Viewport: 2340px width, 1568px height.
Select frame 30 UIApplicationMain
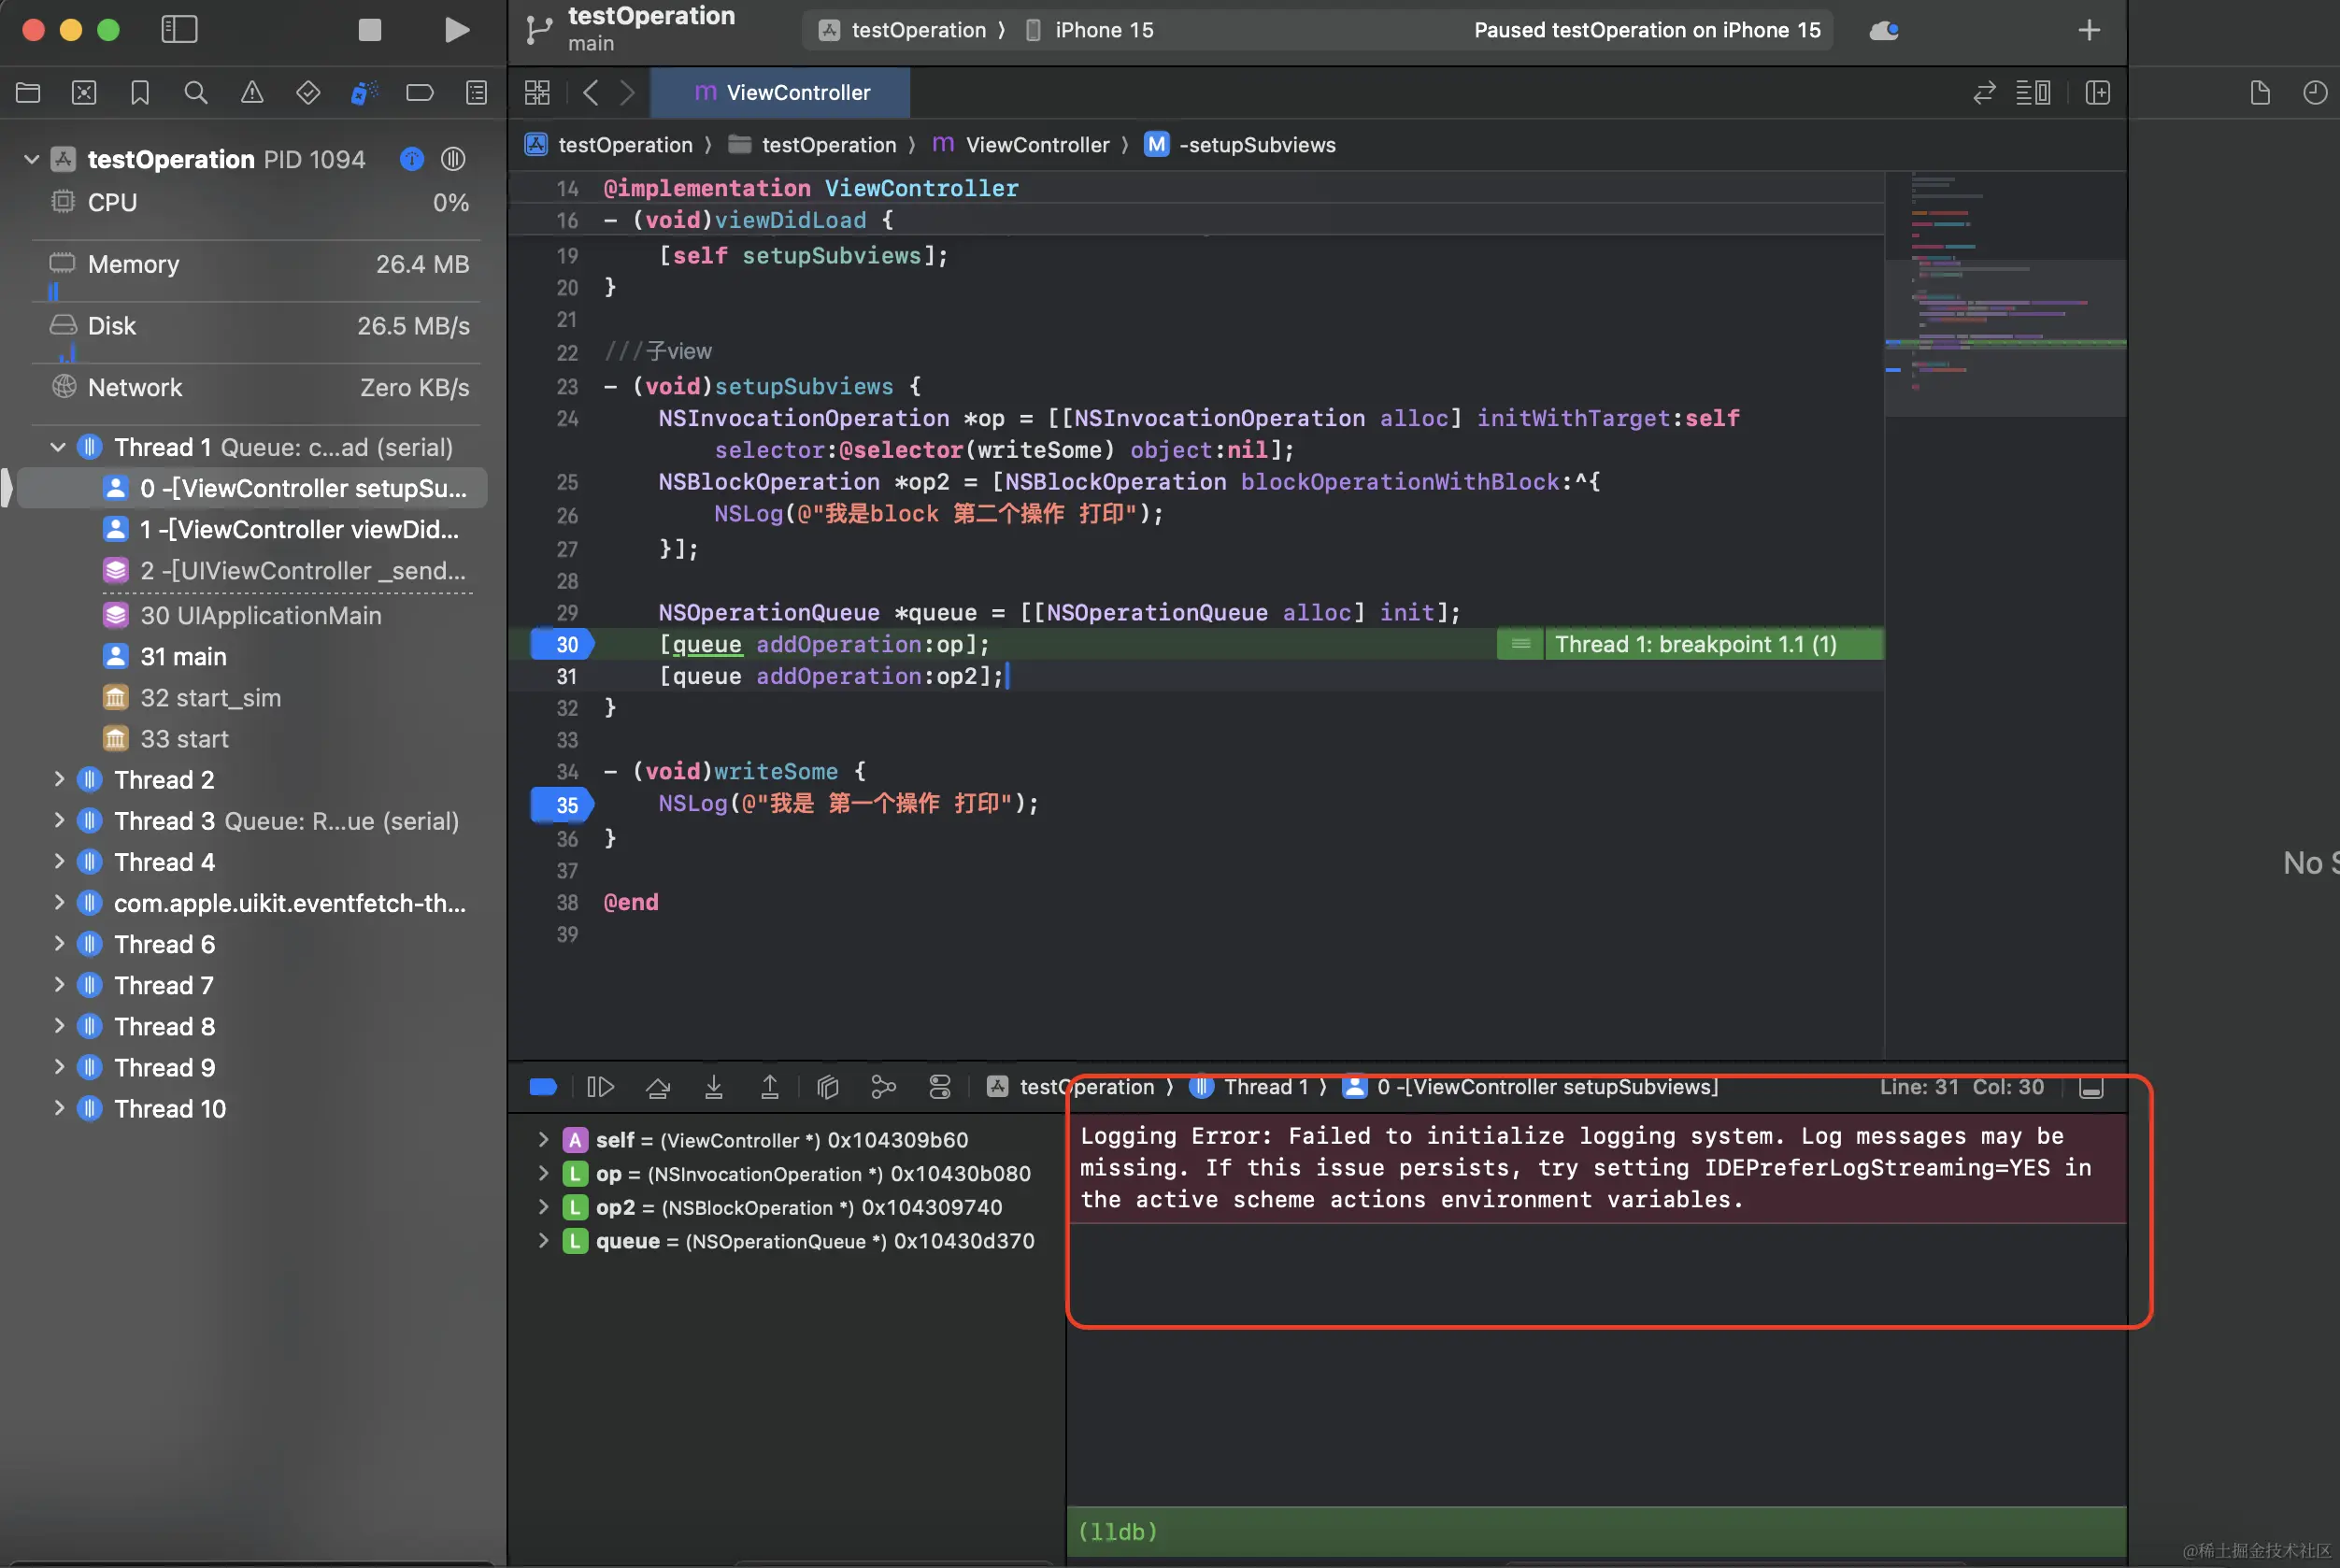(243, 616)
